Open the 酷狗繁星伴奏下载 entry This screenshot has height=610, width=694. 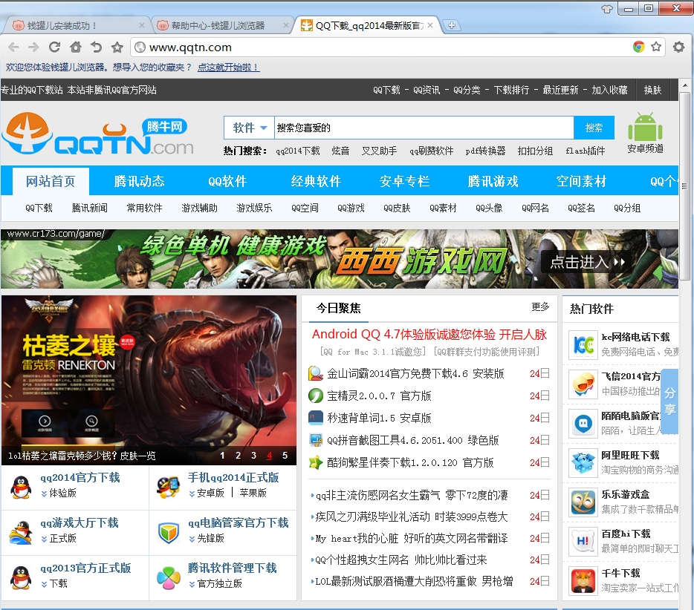tap(410, 462)
